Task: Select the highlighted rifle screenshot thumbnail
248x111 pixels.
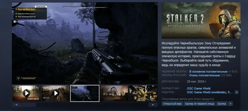Action: [x=85, y=93]
